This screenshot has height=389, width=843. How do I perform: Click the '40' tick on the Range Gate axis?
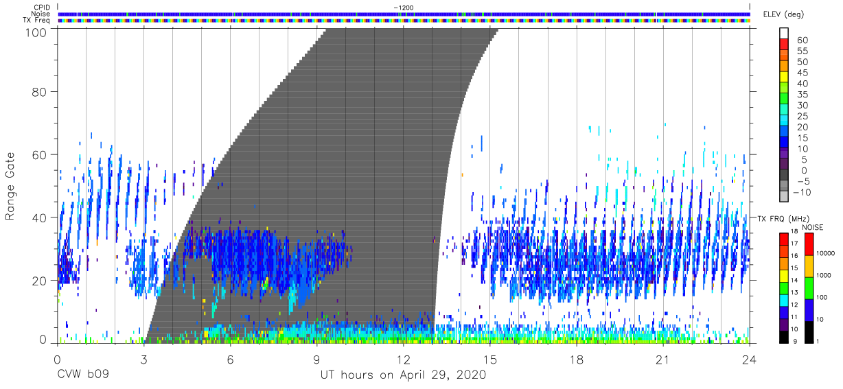(x=41, y=217)
